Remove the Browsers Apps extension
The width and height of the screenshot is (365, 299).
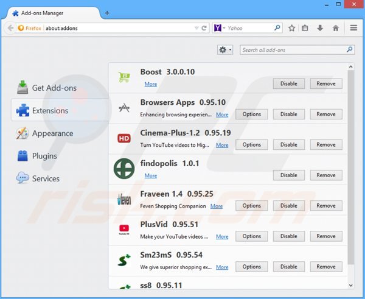click(326, 114)
